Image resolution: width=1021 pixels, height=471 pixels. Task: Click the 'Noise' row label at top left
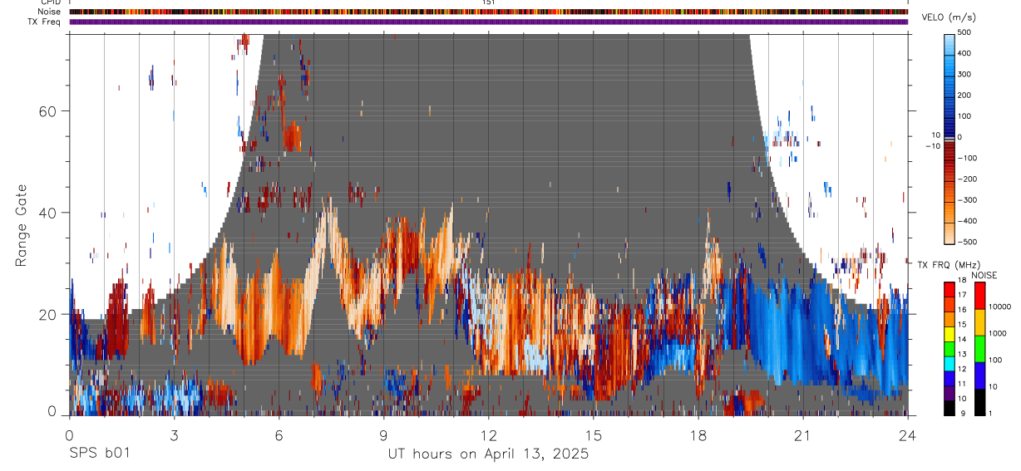[48, 12]
